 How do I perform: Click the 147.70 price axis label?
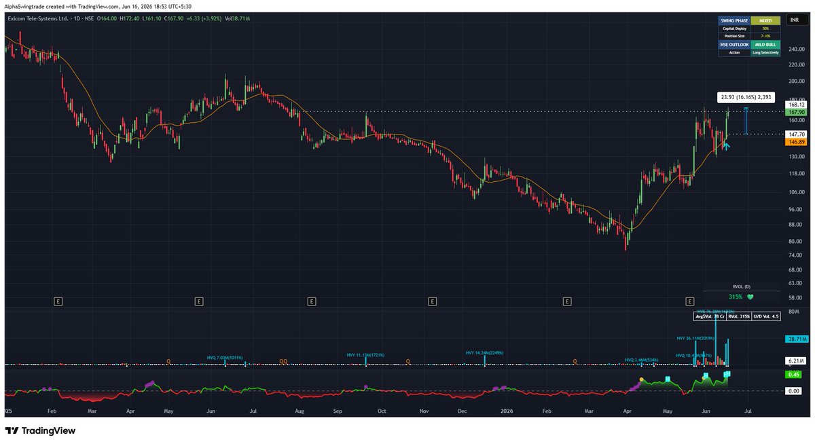click(x=796, y=134)
